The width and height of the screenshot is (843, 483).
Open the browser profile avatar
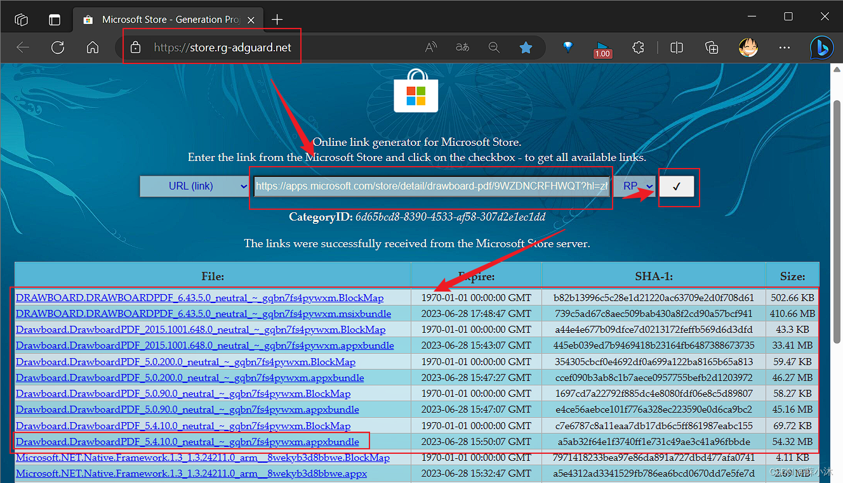[749, 48]
